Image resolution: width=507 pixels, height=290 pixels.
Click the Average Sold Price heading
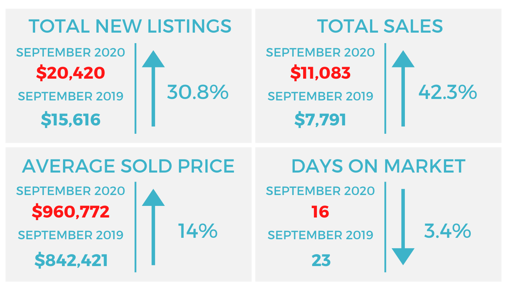[x=128, y=166]
